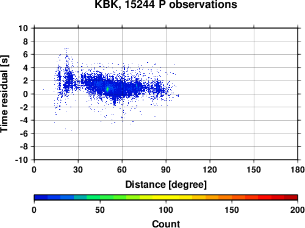Screen dimensions: 305x228
Task: Click the 'Time residual [s]' axis label
Action: (x=4, y=94)
